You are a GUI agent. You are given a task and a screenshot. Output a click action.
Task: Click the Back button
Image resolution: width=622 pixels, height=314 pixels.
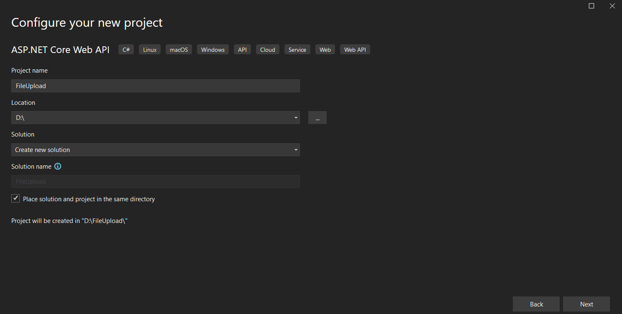536,304
